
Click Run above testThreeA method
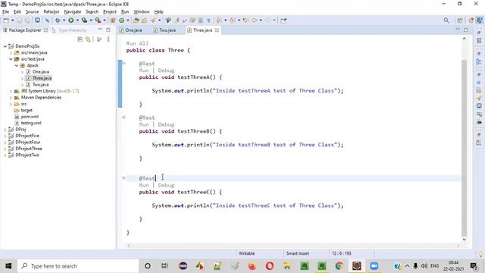(x=144, y=71)
